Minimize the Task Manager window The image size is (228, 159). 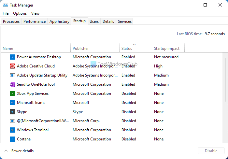(191, 5)
